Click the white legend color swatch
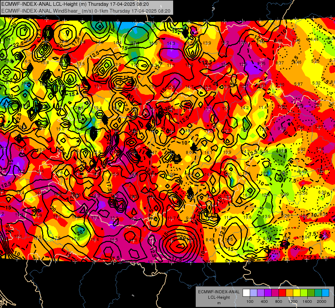The image size is (335, 308). click(x=246, y=293)
